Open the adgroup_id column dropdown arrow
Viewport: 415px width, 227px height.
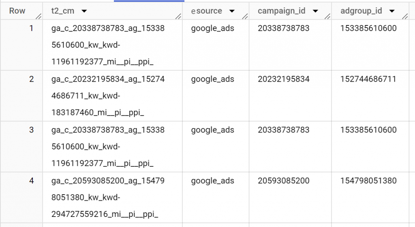point(392,11)
